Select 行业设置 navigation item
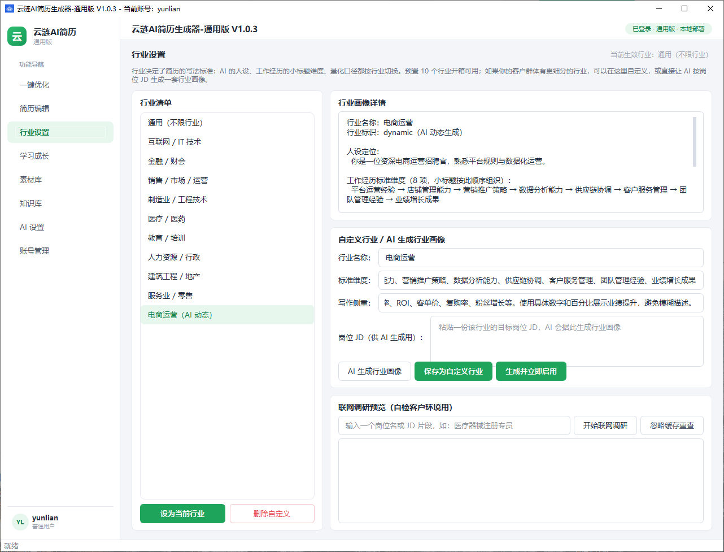Screen dimensions: 724x552 (x=60, y=132)
